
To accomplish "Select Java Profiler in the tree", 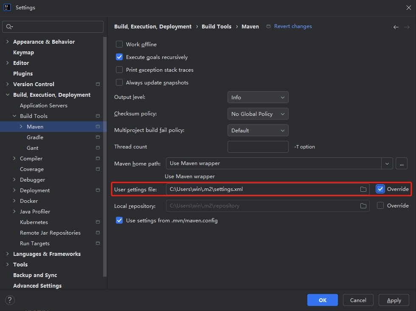I will tap(35, 212).
